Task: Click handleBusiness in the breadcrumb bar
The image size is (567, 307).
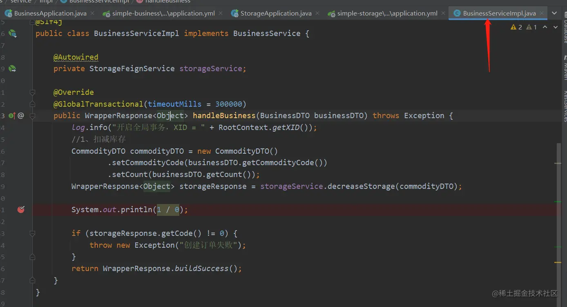Action: 167,2
